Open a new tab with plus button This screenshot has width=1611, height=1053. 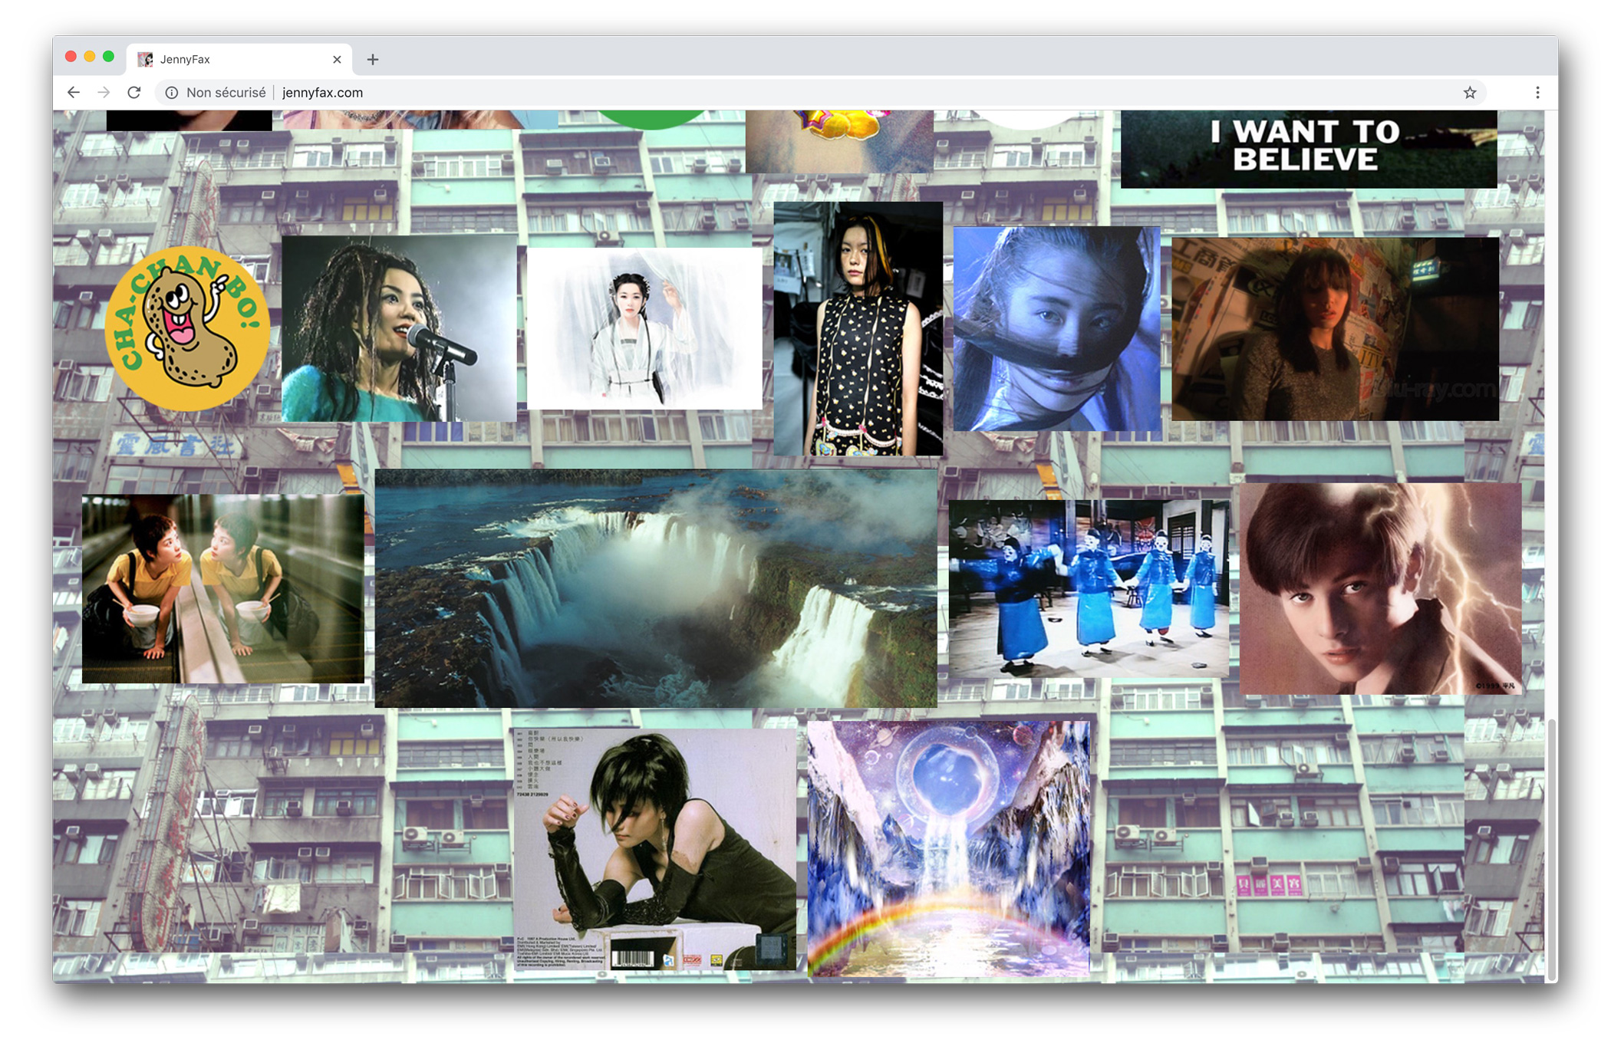point(373,60)
